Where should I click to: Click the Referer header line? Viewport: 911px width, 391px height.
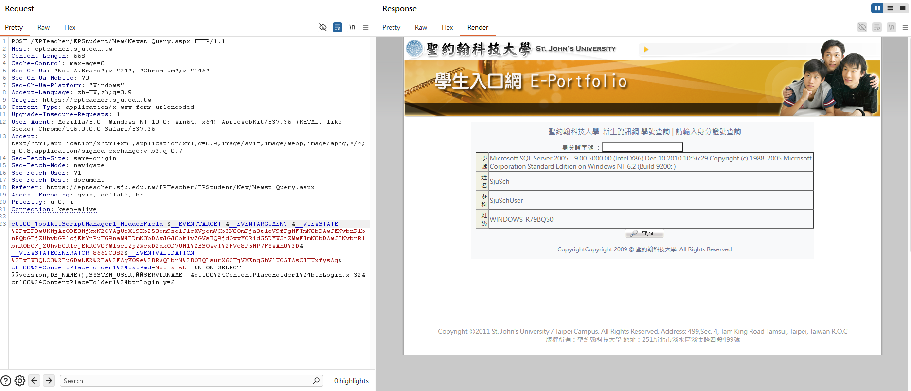tap(163, 187)
